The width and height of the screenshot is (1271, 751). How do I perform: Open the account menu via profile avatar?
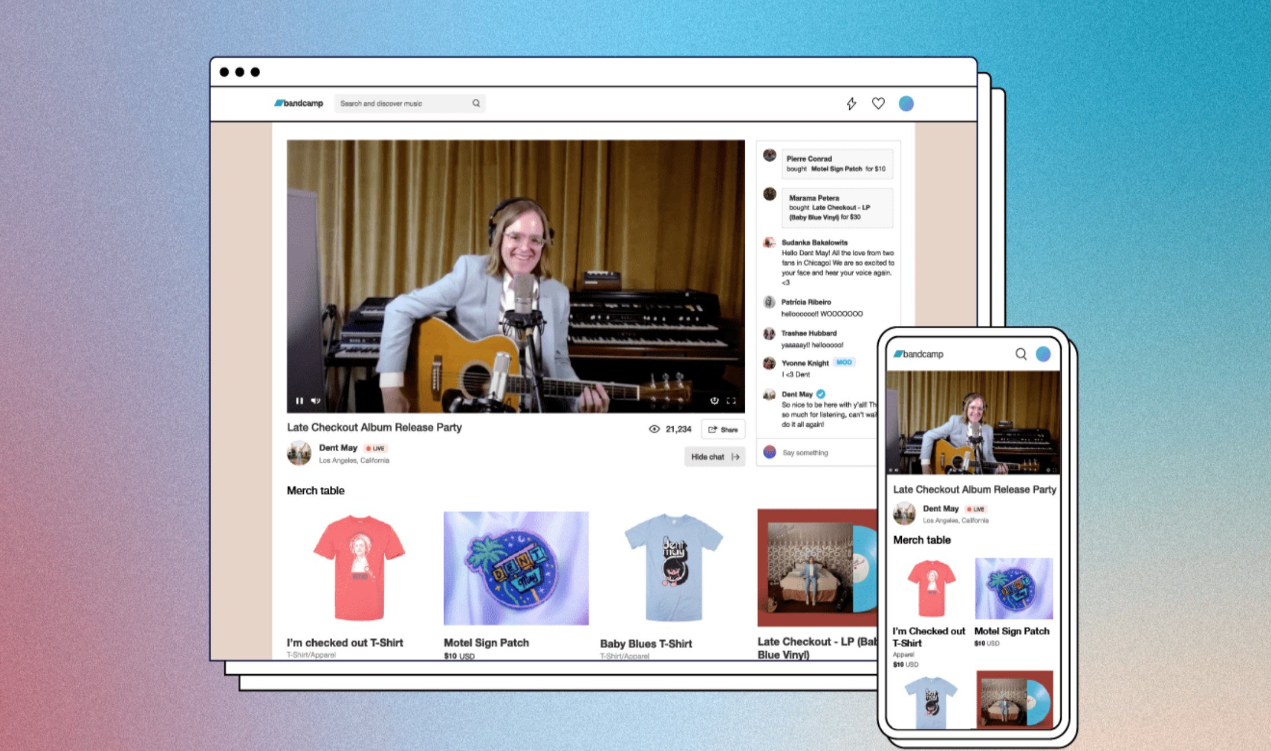tap(906, 103)
